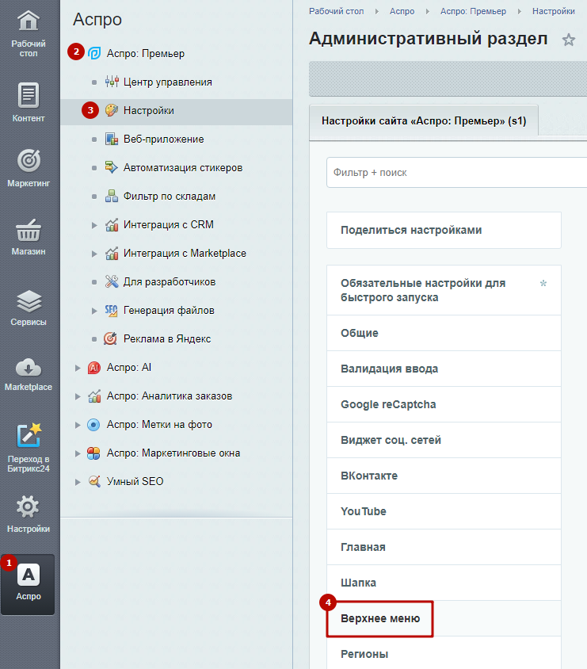Image resolution: width=587 pixels, height=669 pixels.
Task: Click the Центр управления sliders icon
Action: (x=112, y=82)
